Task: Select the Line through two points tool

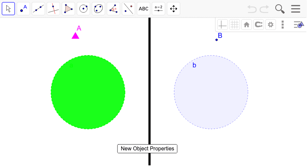Action: 38,9
